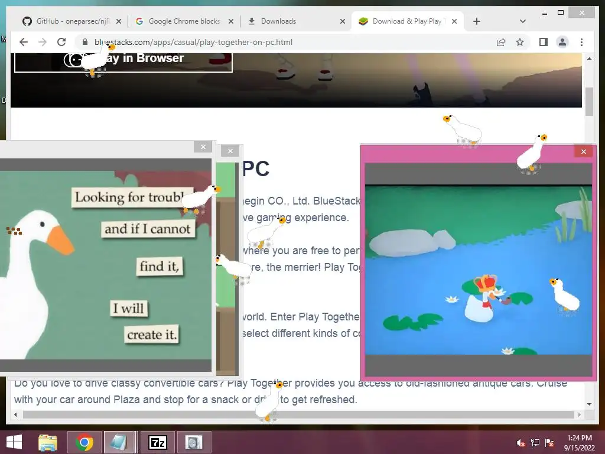
Task: Share this page icon
Action: (501, 42)
